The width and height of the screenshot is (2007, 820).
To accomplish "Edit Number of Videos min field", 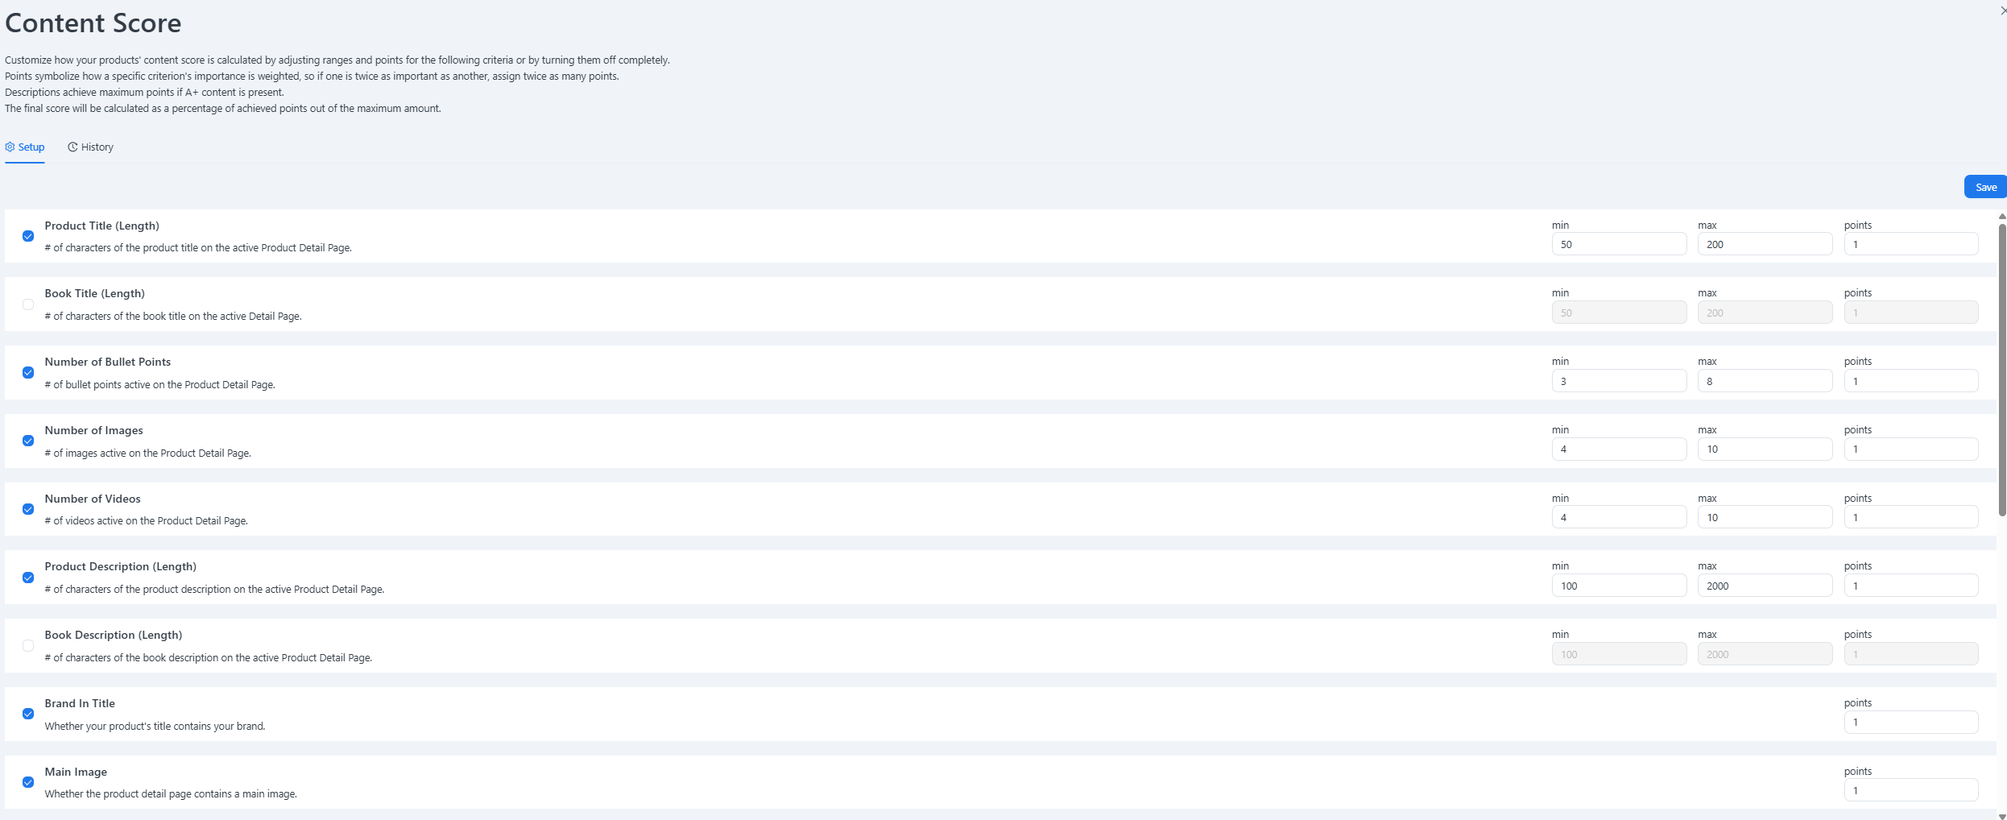I will [1619, 517].
